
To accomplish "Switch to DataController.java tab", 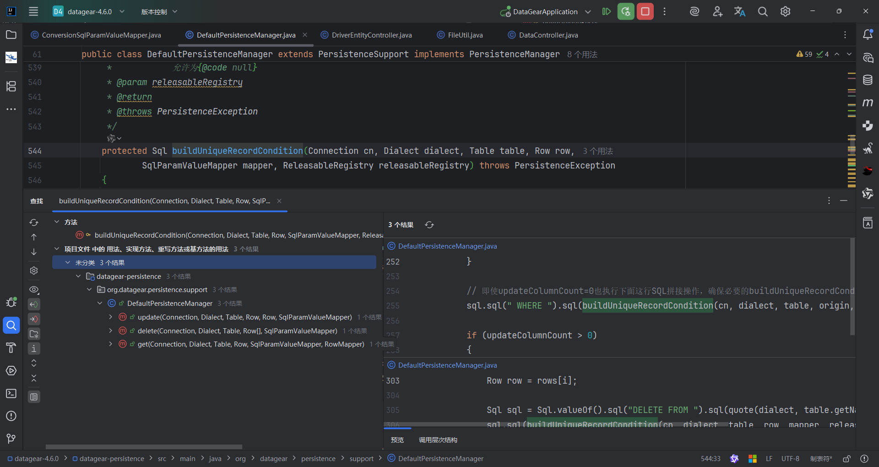I will (x=543, y=35).
